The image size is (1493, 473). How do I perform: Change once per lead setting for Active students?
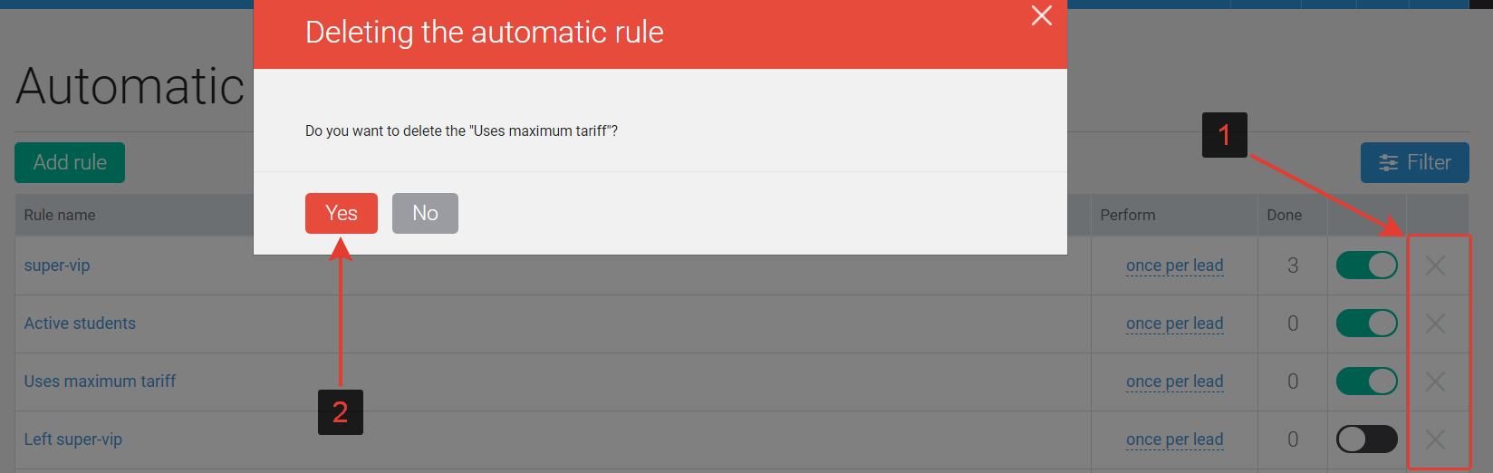(1175, 323)
